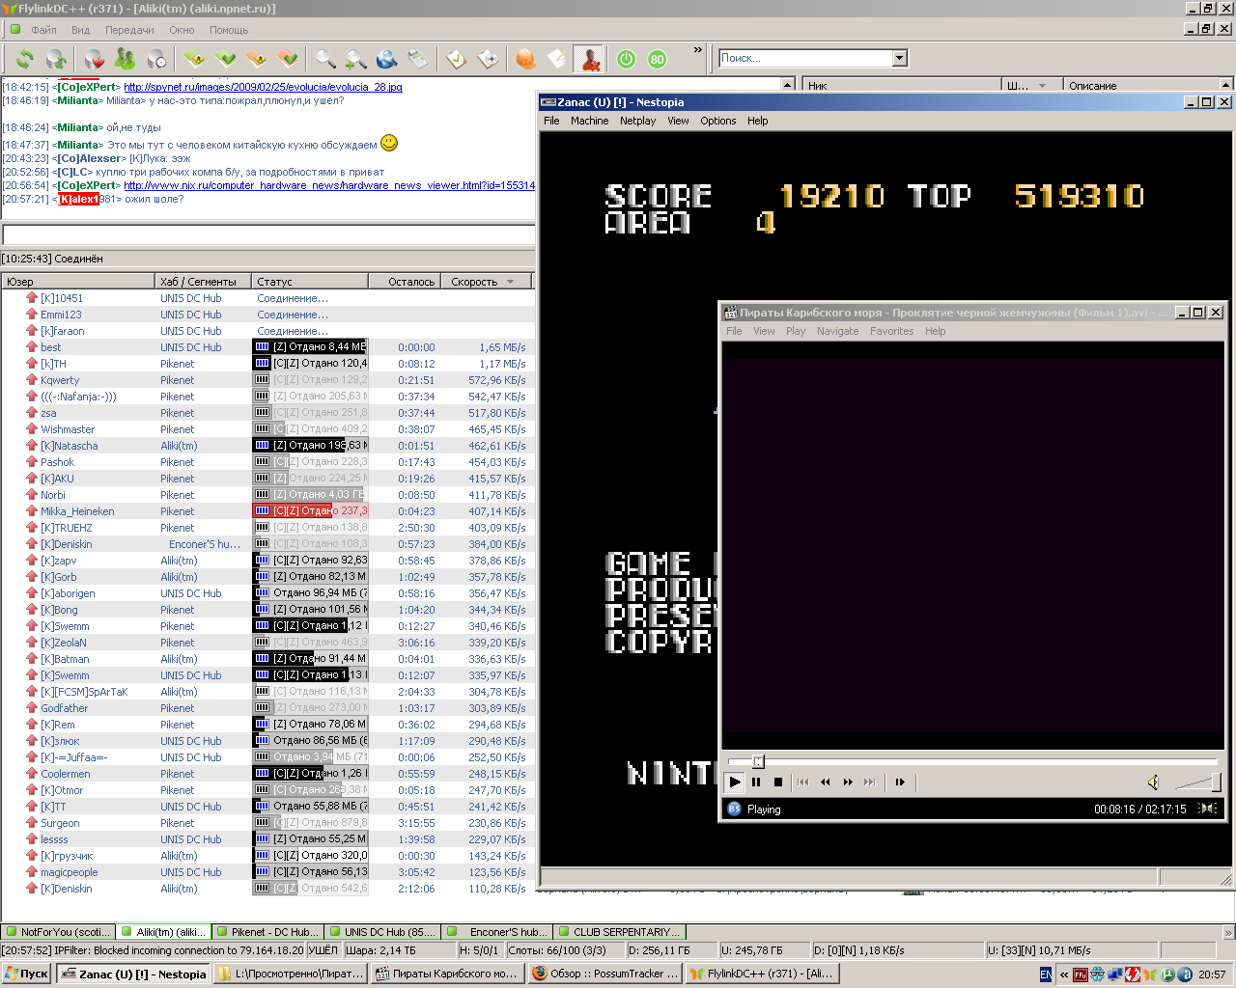Open the Окно menu in FlylinkDC++

pos(182,30)
